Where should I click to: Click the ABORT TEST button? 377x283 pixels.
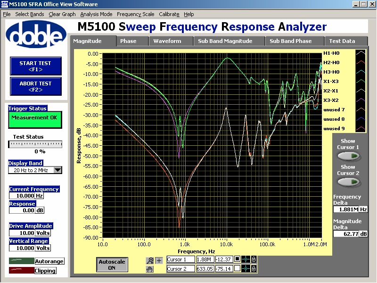(x=36, y=86)
